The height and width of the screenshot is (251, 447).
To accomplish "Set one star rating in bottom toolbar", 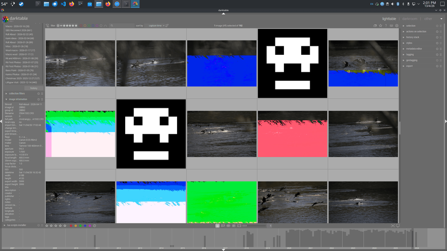I will pyautogui.click(x=47, y=226).
